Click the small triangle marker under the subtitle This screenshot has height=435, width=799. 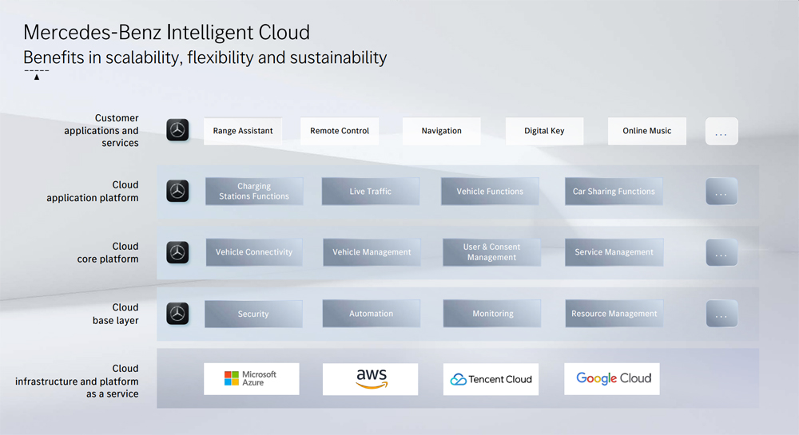[x=37, y=77]
